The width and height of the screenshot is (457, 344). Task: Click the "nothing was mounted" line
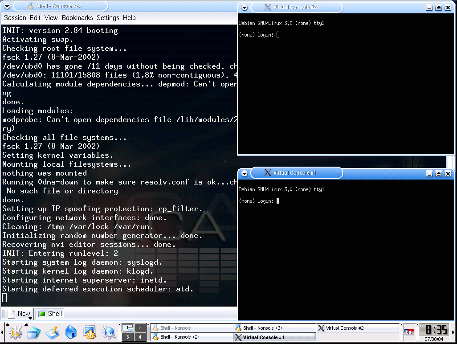click(44, 173)
